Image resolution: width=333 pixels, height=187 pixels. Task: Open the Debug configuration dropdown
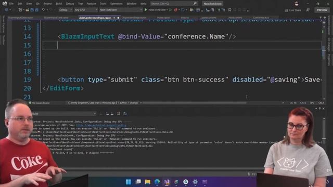click(65, 10)
